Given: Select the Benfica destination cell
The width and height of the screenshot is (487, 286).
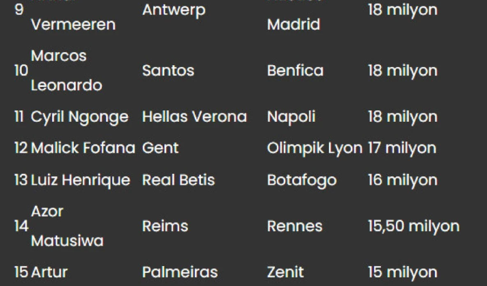Looking at the screenshot, I should (295, 71).
